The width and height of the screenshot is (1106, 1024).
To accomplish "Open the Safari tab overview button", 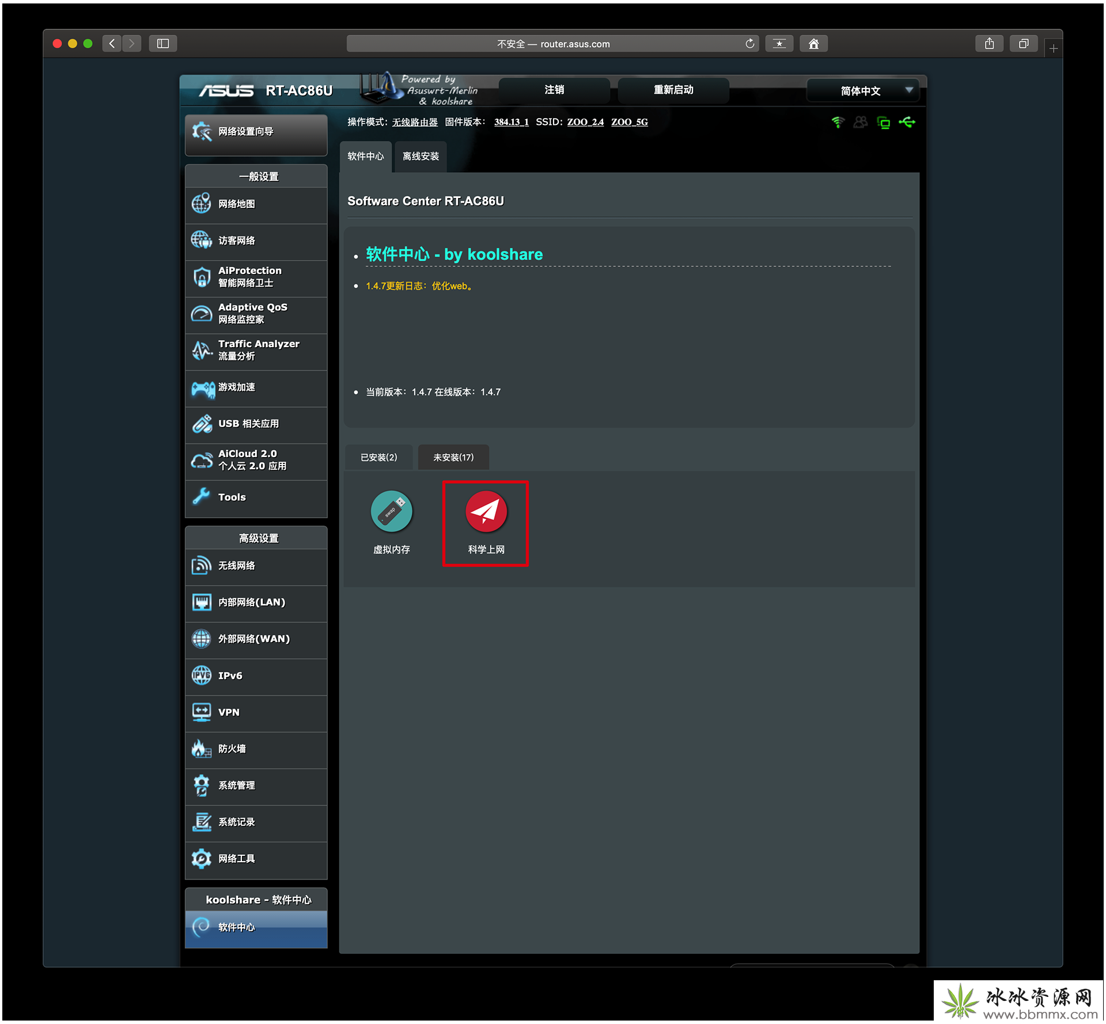I will (x=1024, y=43).
